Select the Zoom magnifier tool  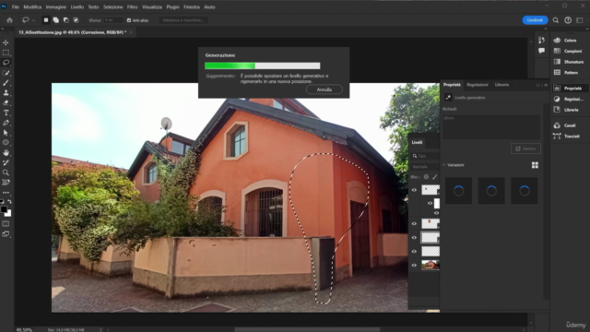point(6,172)
